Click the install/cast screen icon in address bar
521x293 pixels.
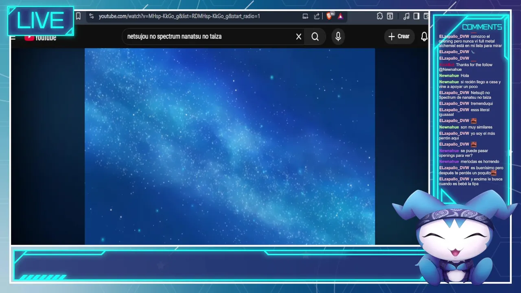point(305,16)
